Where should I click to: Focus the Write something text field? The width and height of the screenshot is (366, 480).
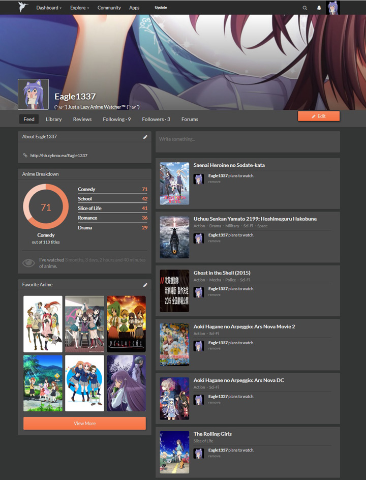tap(248, 142)
